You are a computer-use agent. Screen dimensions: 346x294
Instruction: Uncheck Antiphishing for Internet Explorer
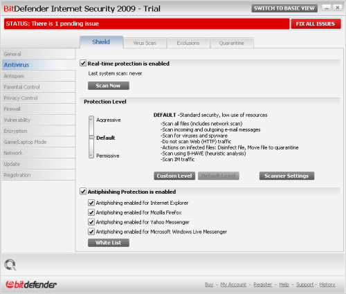[91, 203]
